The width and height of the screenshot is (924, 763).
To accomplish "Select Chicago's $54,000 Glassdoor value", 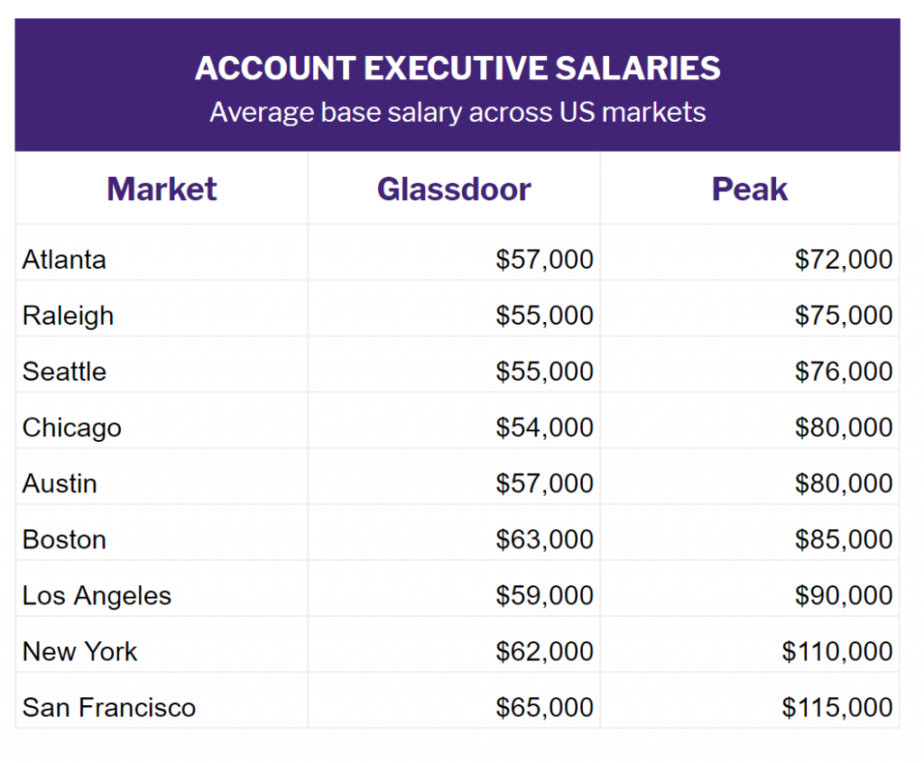I will [544, 427].
